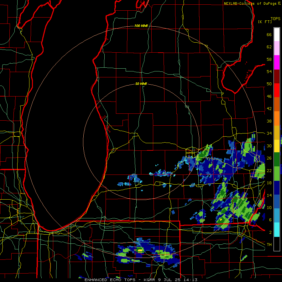
Task: Click the navy blue swatch above 14
Action: tap(277, 188)
